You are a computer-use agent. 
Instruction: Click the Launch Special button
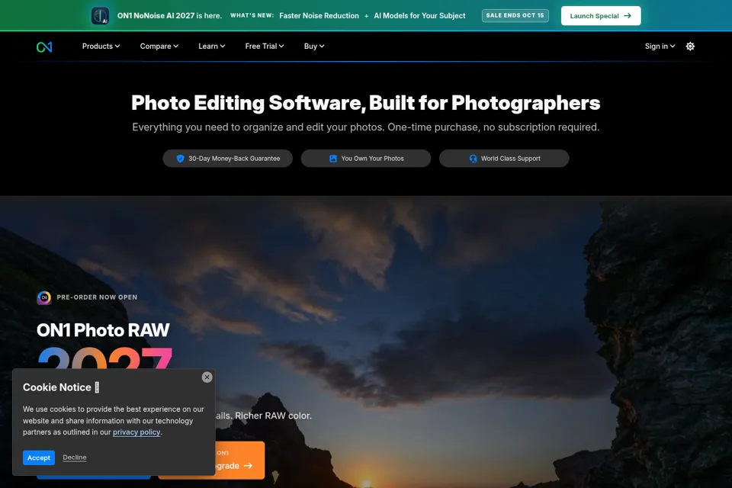[600, 16]
